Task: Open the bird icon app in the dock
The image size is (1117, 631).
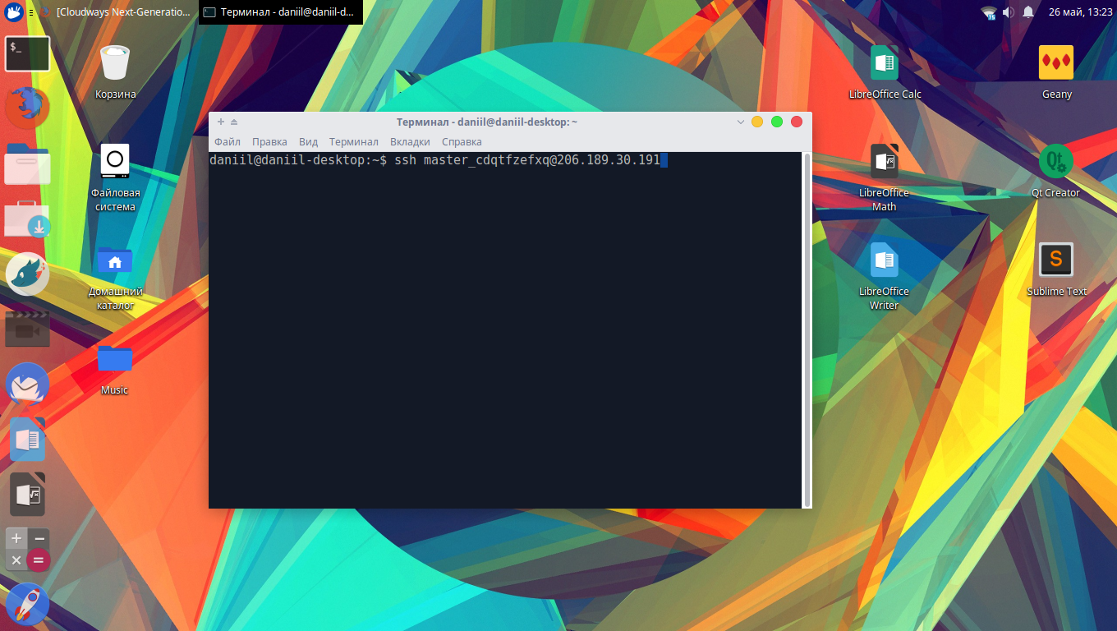Action: tap(27, 274)
